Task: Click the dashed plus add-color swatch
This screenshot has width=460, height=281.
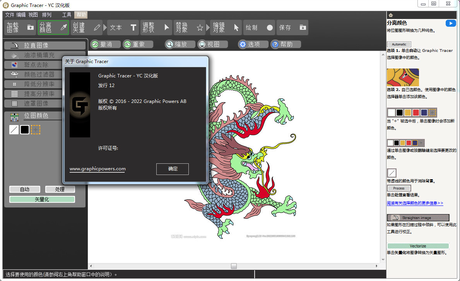Action: pos(36,130)
